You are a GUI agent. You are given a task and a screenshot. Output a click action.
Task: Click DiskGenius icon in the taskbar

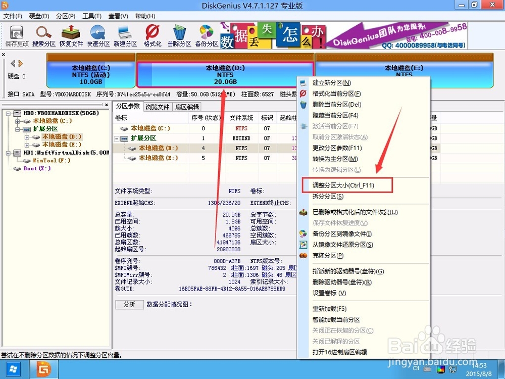point(44,369)
